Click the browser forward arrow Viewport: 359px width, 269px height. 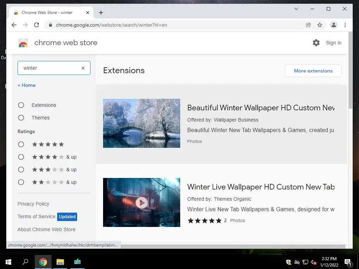(25, 25)
